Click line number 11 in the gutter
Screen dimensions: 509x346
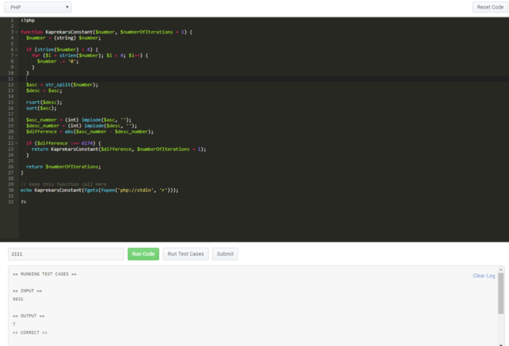tap(11, 79)
